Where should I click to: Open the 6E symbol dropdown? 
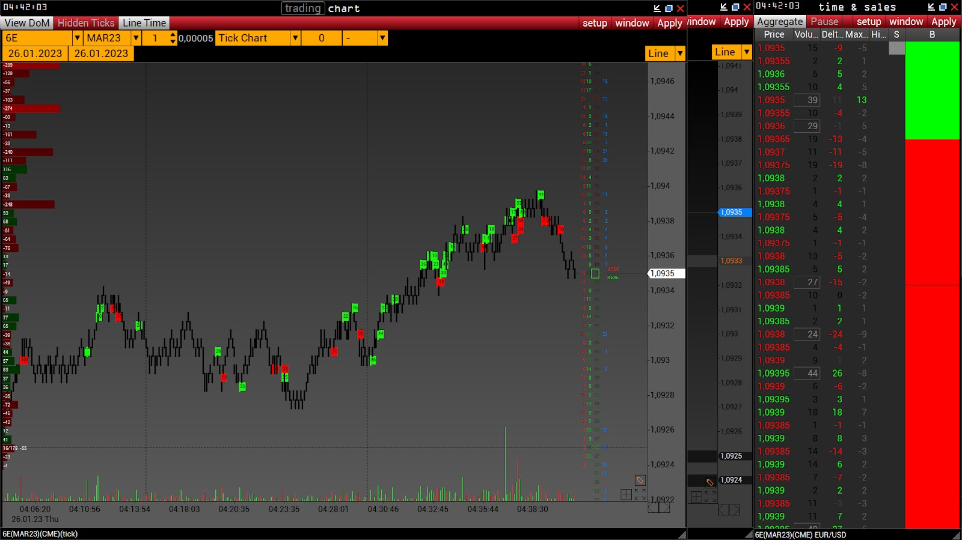(77, 38)
